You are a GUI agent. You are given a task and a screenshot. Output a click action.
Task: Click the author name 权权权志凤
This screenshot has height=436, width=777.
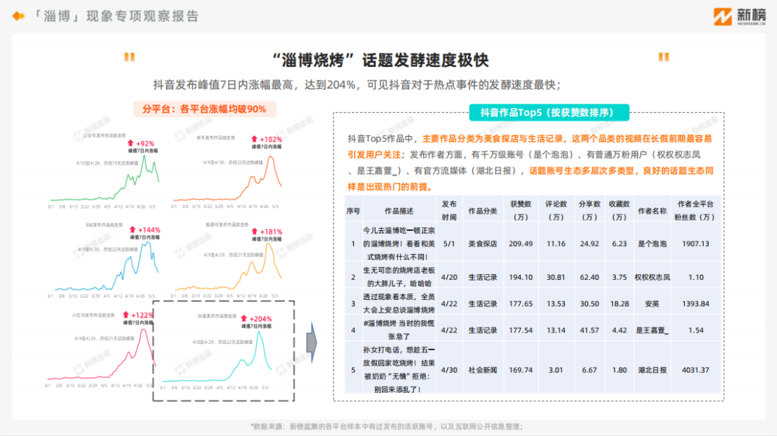tap(652, 277)
